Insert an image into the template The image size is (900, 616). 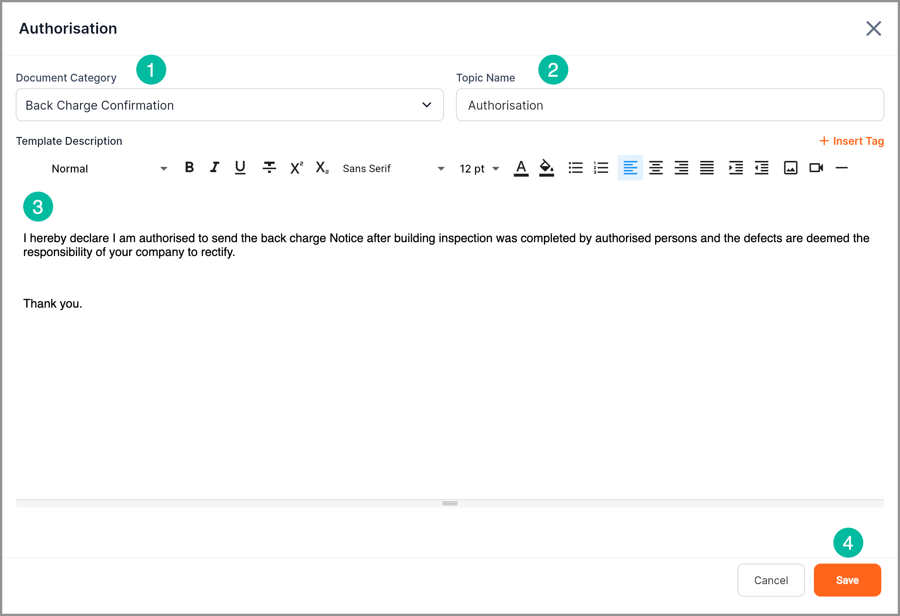click(790, 168)
